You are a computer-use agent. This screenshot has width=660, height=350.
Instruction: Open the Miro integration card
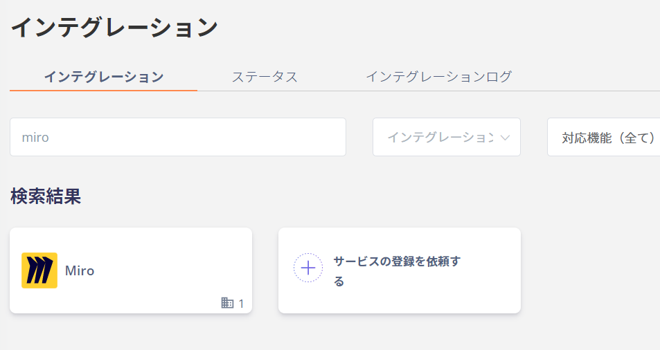[131, 270]
